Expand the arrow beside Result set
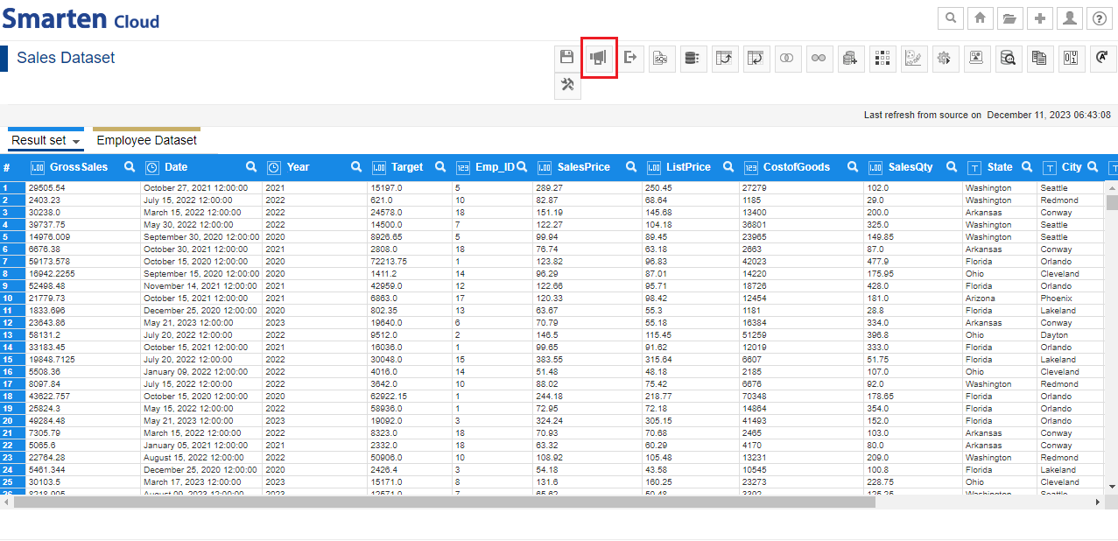Viewport: 1118px width, 541px height. point(77,142)
